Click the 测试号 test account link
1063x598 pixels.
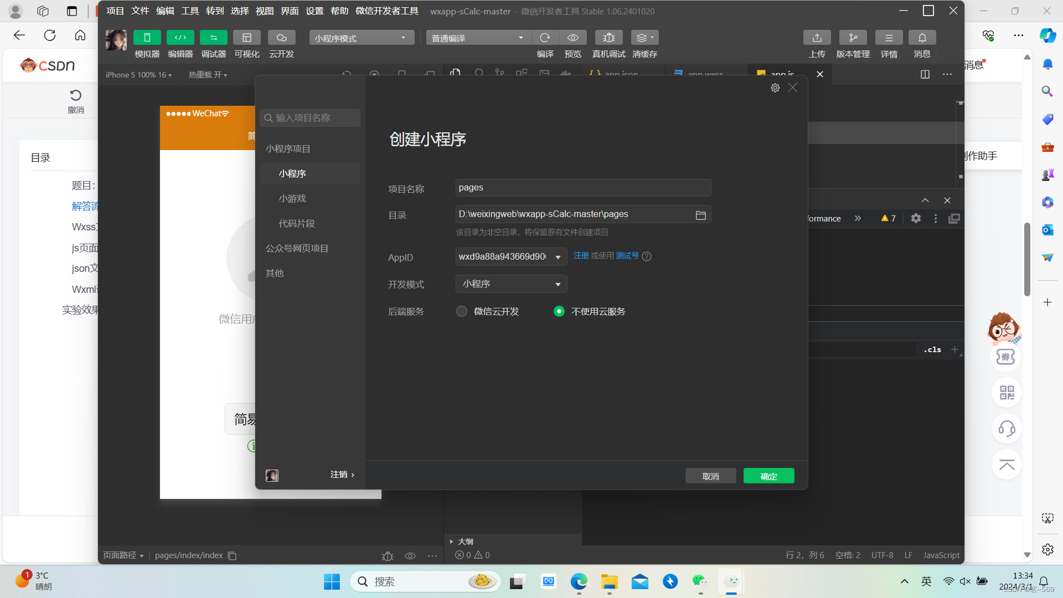(x=627, y=256)
